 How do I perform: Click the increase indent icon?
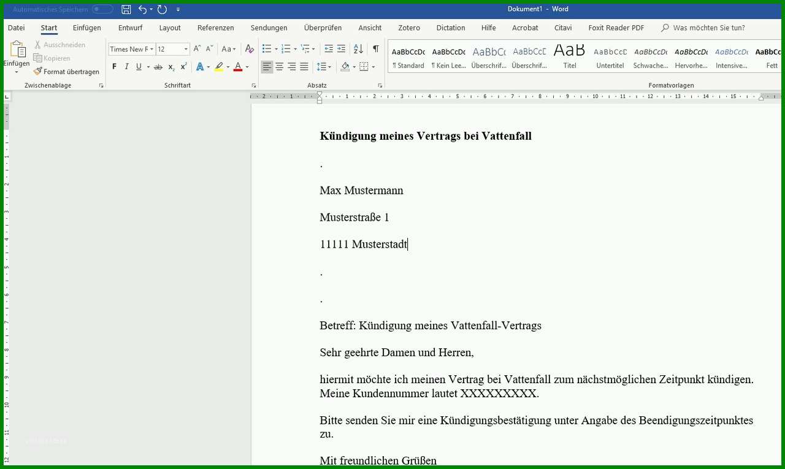(x=342, y=49)
